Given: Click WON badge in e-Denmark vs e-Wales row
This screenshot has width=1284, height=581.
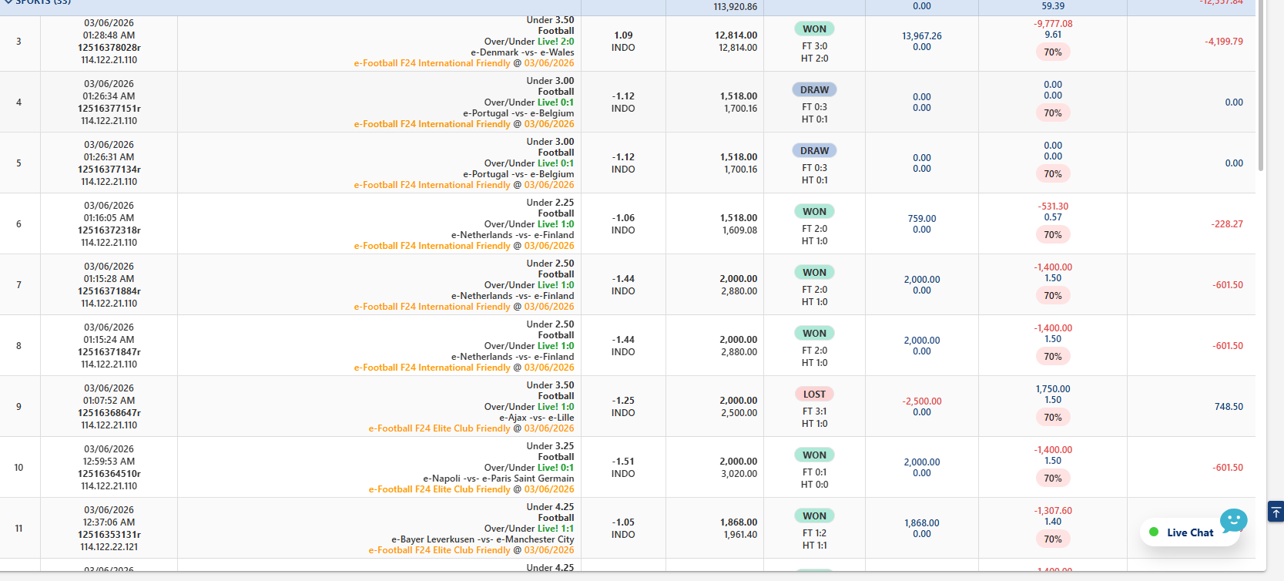Looking at the screenshot, I should [814, 29].
